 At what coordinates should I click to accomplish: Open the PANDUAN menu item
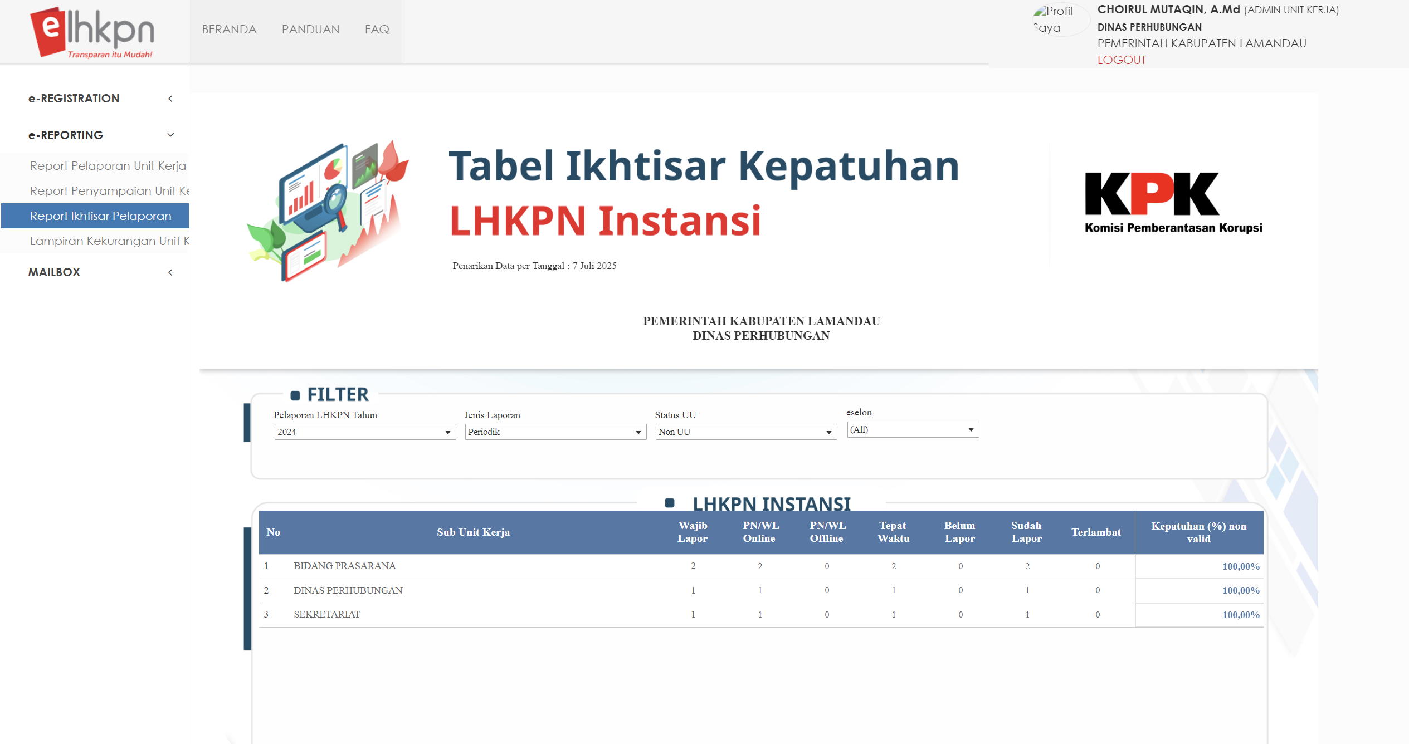[x=310, y=29]
